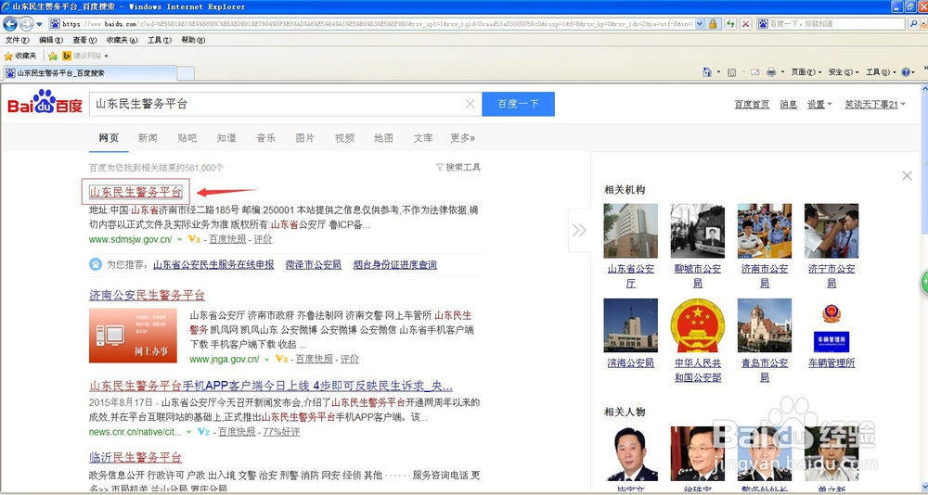The image size is (928, 495).
Task: Click the Baidu logo
Action: tap(45, 103)
